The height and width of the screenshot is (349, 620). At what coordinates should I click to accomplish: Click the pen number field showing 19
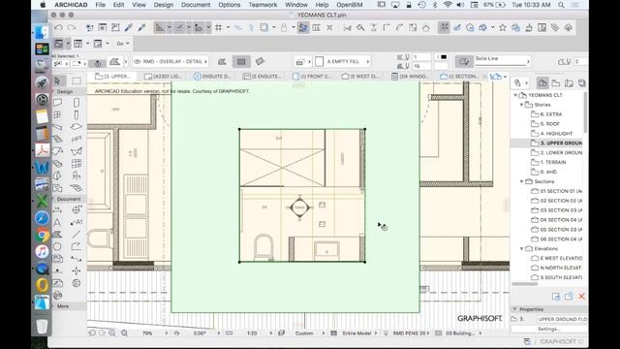[x=422, y=66]
